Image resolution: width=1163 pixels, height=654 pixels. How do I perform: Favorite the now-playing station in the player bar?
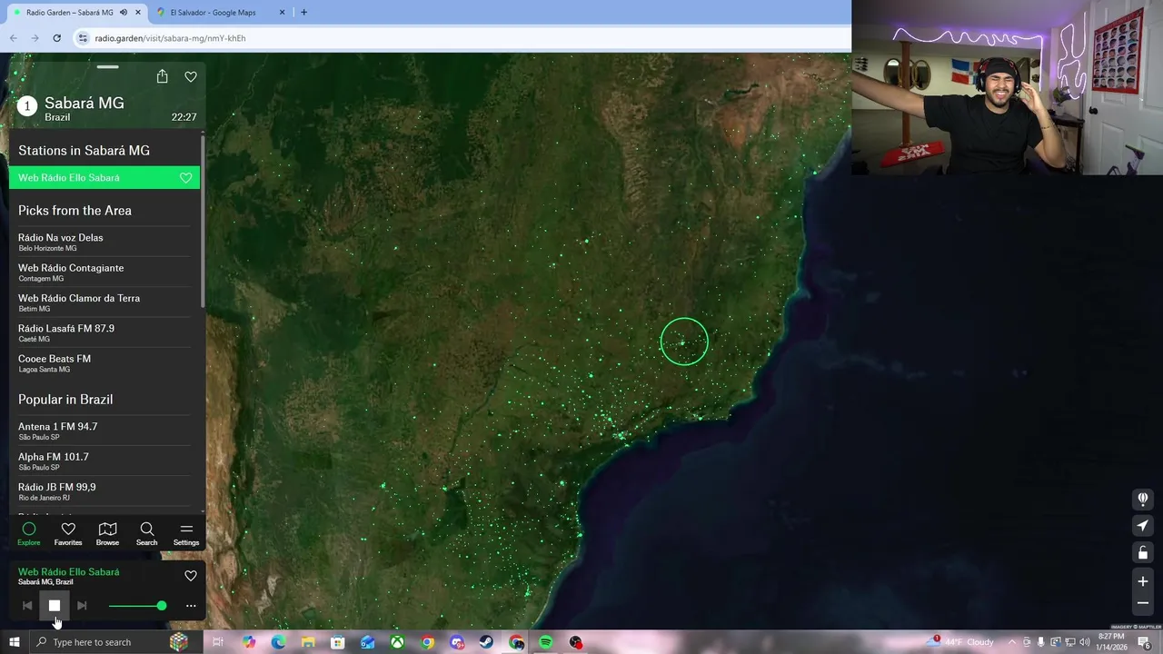coord(191,576)
